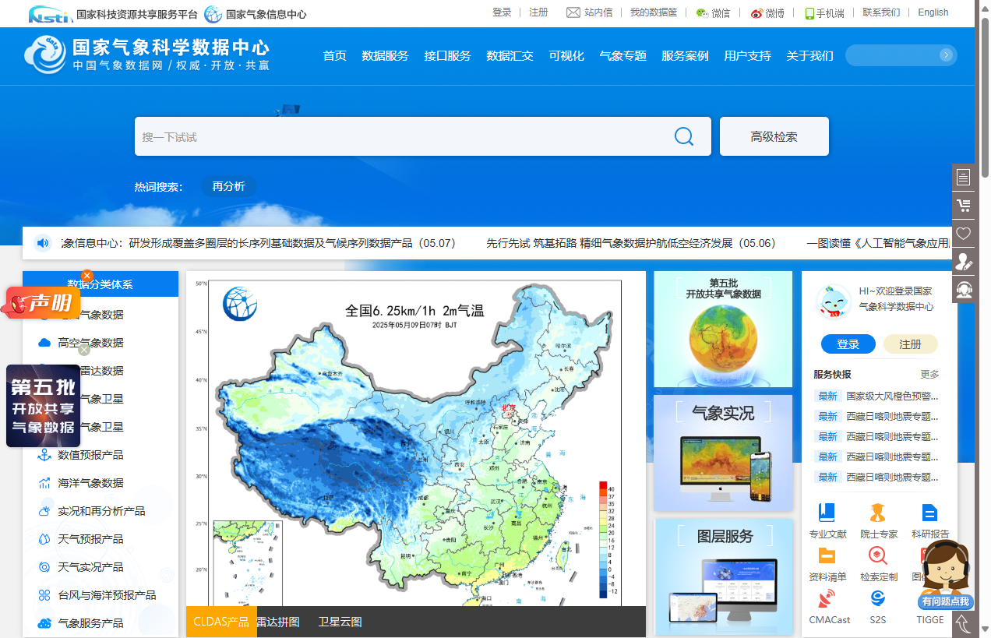Open the shopping cart side panel
The width and height of the screenshot is (991, 638).
click(x=964, y=205)
